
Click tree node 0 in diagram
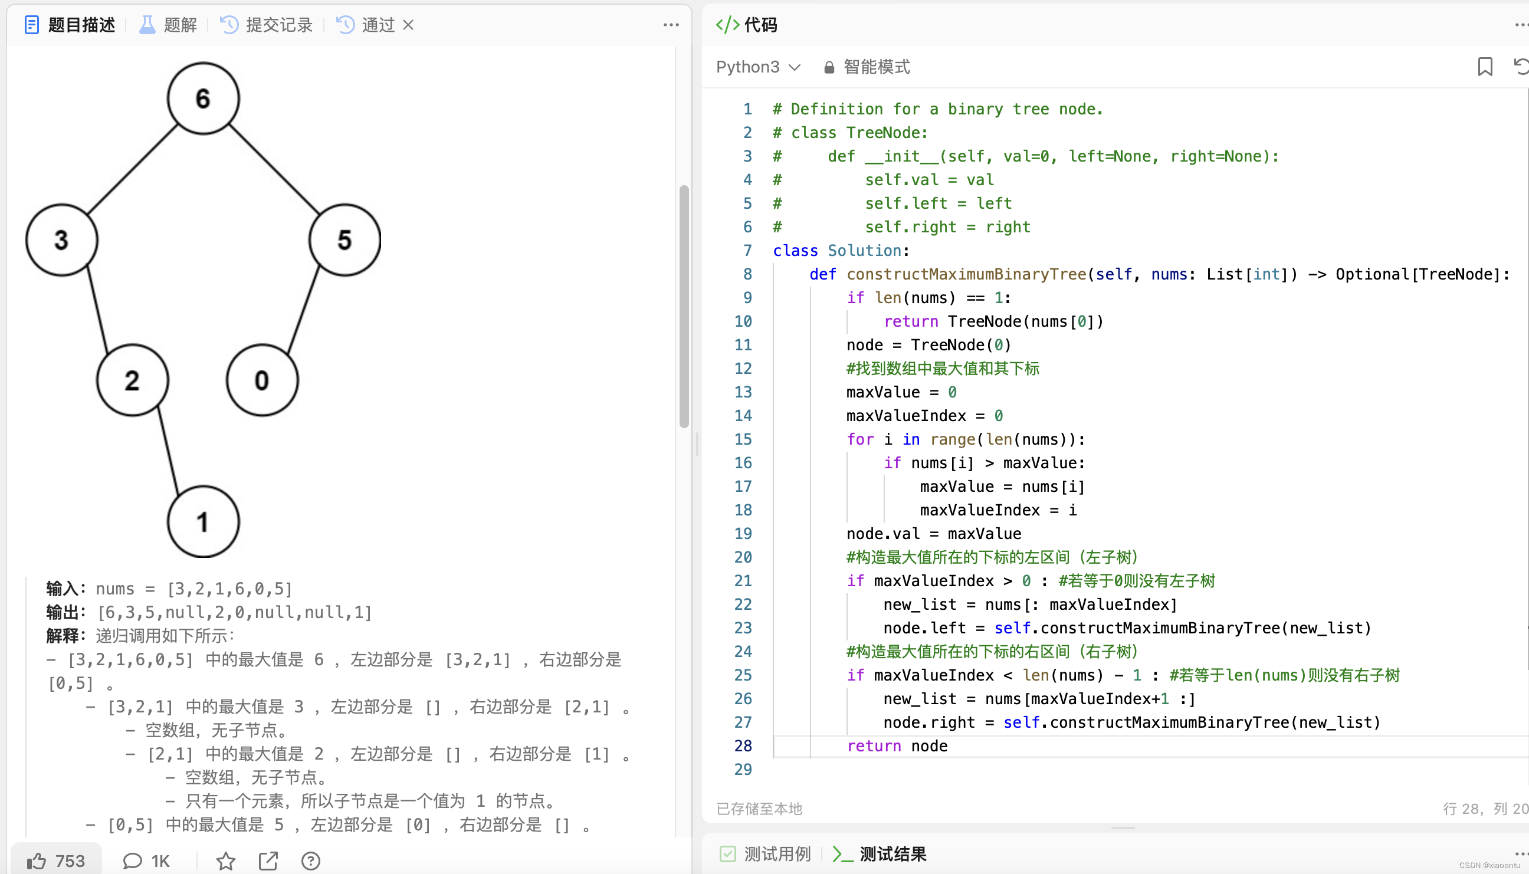262,380
